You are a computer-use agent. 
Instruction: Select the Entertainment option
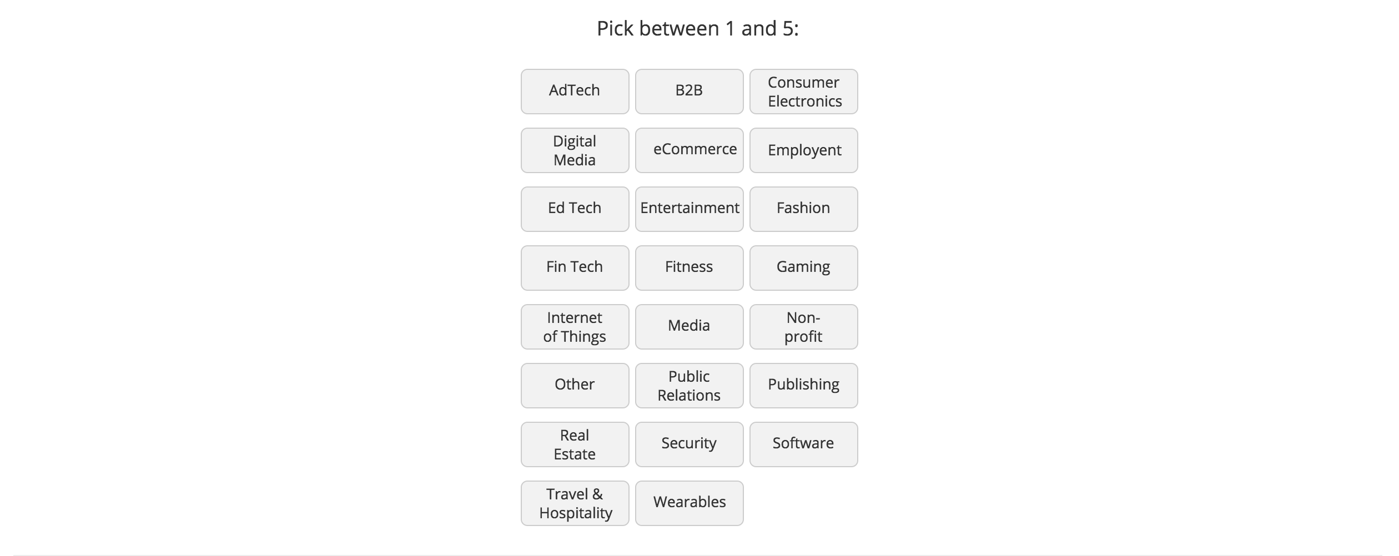689,209
